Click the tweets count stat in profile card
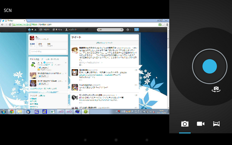The height and width of the screenshot is (145, 232). [x=32, y=45]
